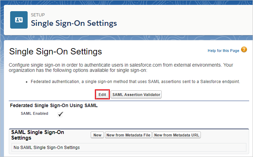Click the large Single Sign-On Settings page heading
The height and width of the screenshot is (157, 253).
[x=56, y=52]
